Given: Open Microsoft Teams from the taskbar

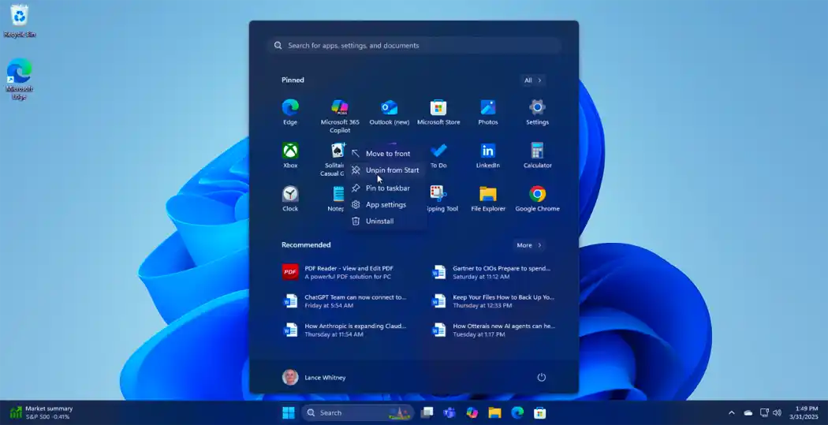Looking at the screenshot, I should point(449,413).
